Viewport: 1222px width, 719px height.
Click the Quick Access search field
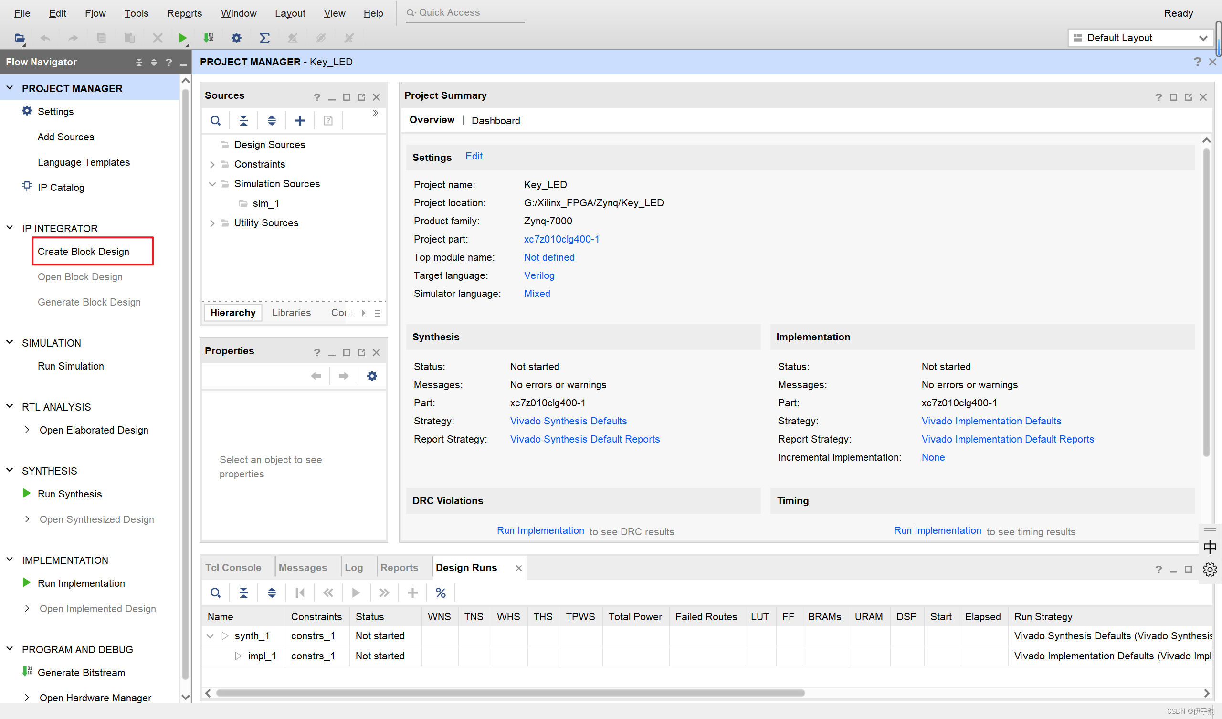coord(465,12)
